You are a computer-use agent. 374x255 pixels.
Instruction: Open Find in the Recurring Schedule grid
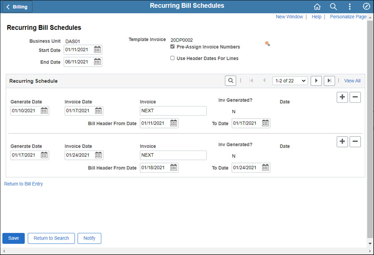coord(231,80)
